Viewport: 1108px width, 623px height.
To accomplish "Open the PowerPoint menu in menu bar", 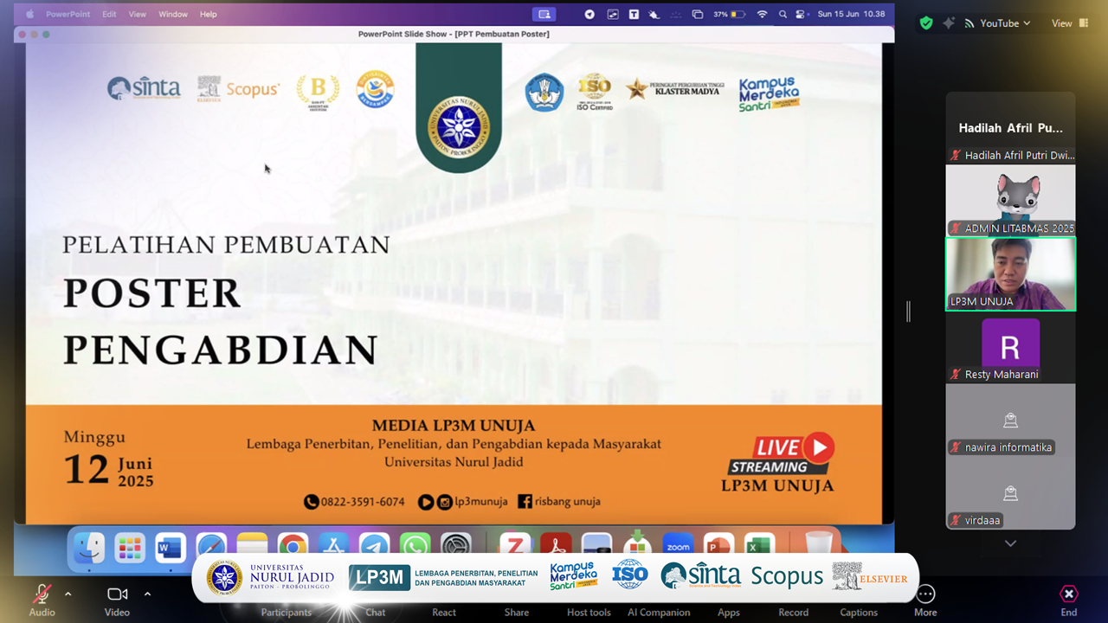I will [x=68, y=14].
